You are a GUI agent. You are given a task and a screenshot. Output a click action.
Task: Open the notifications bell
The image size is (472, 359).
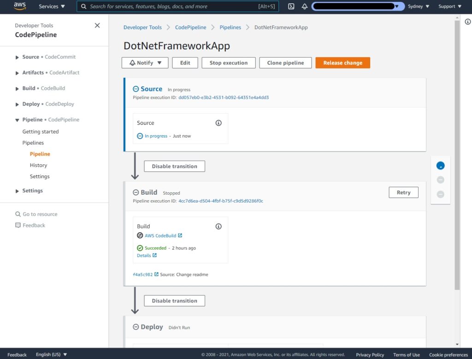pos(305,6)
